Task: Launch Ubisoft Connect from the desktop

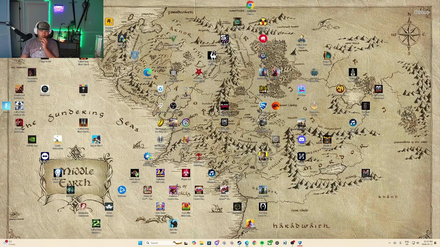Action: tap(186, 122)
